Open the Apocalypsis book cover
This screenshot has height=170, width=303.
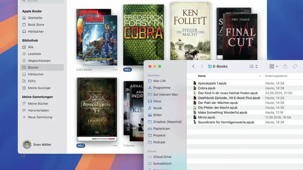(97, 109)
